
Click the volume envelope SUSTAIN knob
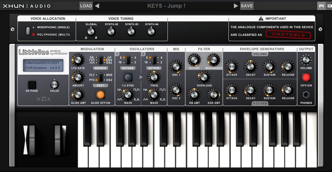coord(269,67)
